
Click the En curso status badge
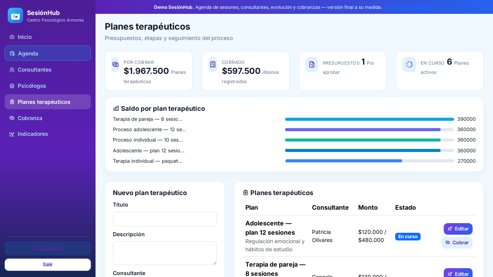click(x=408, y=237)
